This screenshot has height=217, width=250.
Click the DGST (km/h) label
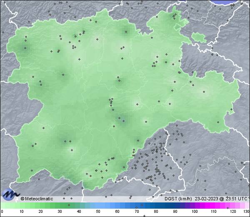pos(178,199)
